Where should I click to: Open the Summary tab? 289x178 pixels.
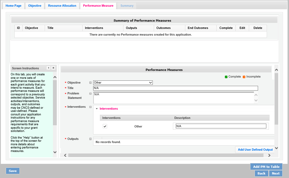[127, 6]
